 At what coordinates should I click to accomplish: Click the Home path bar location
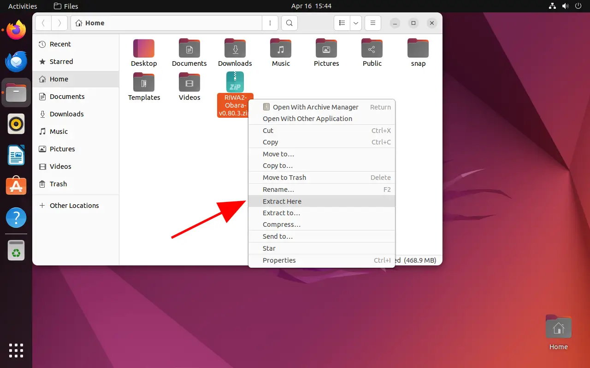click(x=90, y=23)
